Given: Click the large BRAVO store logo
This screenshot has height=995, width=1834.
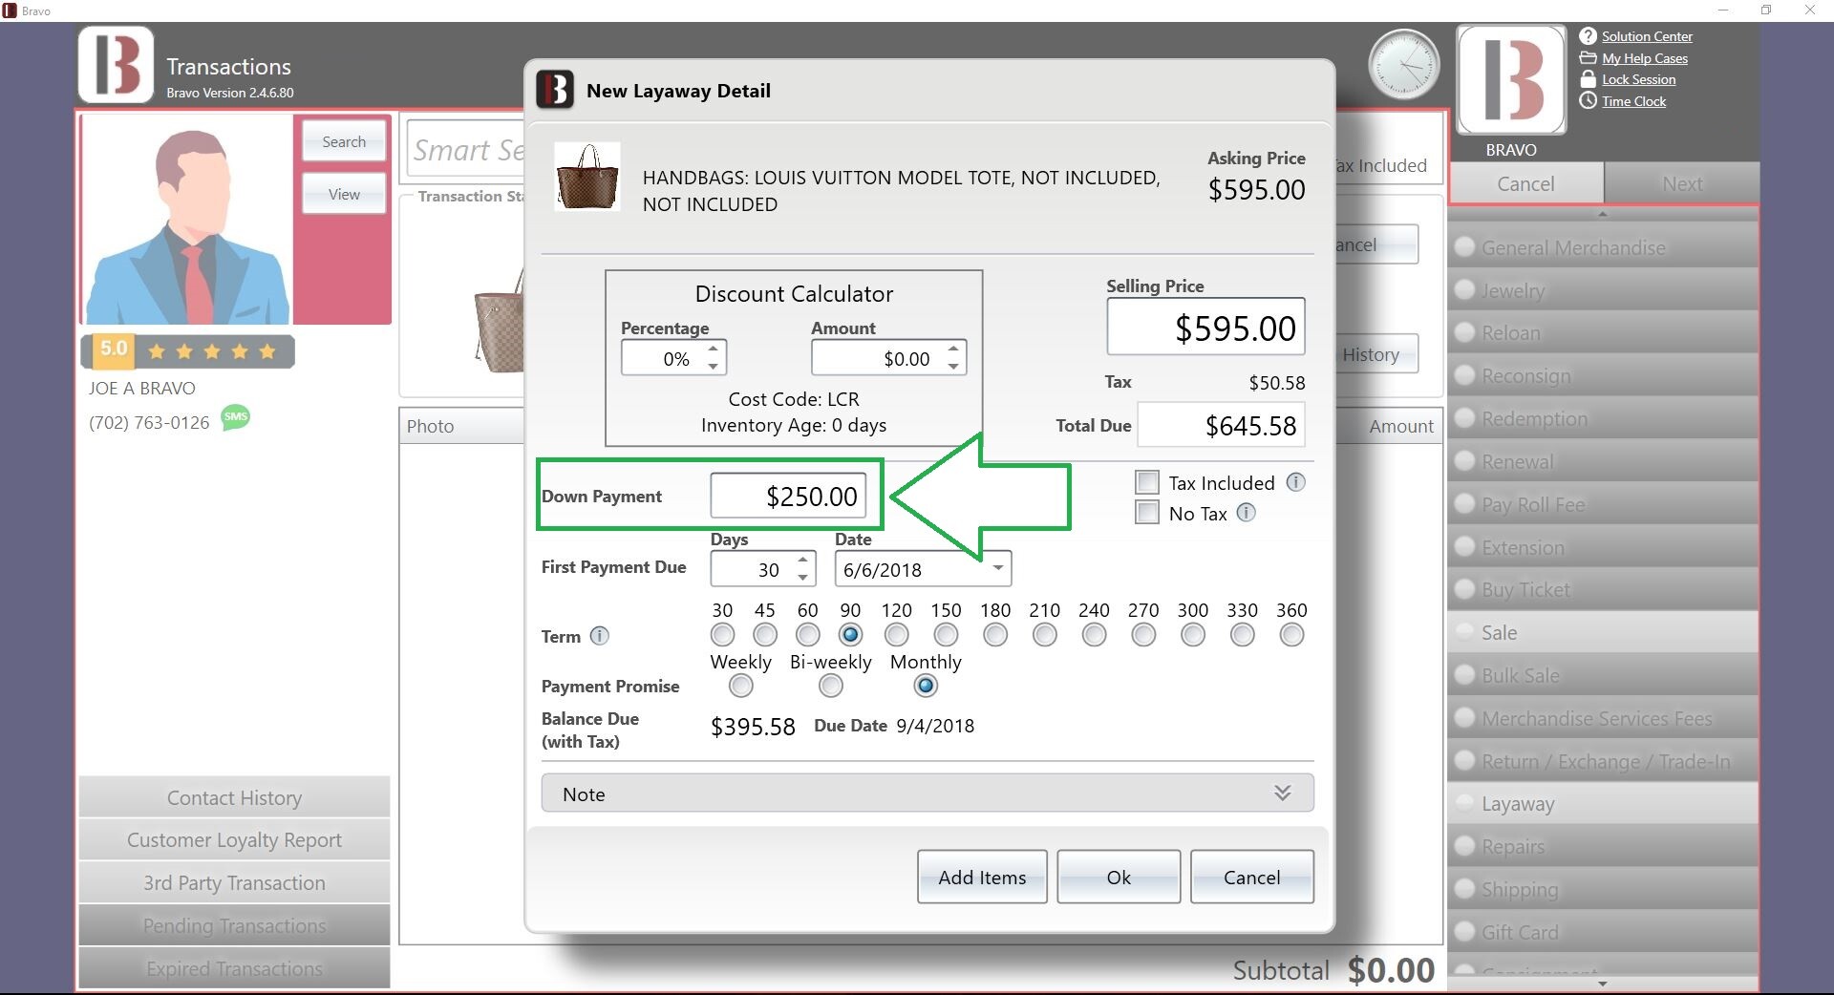Looking at the screenshot, I should click(x=1511, y=80).
